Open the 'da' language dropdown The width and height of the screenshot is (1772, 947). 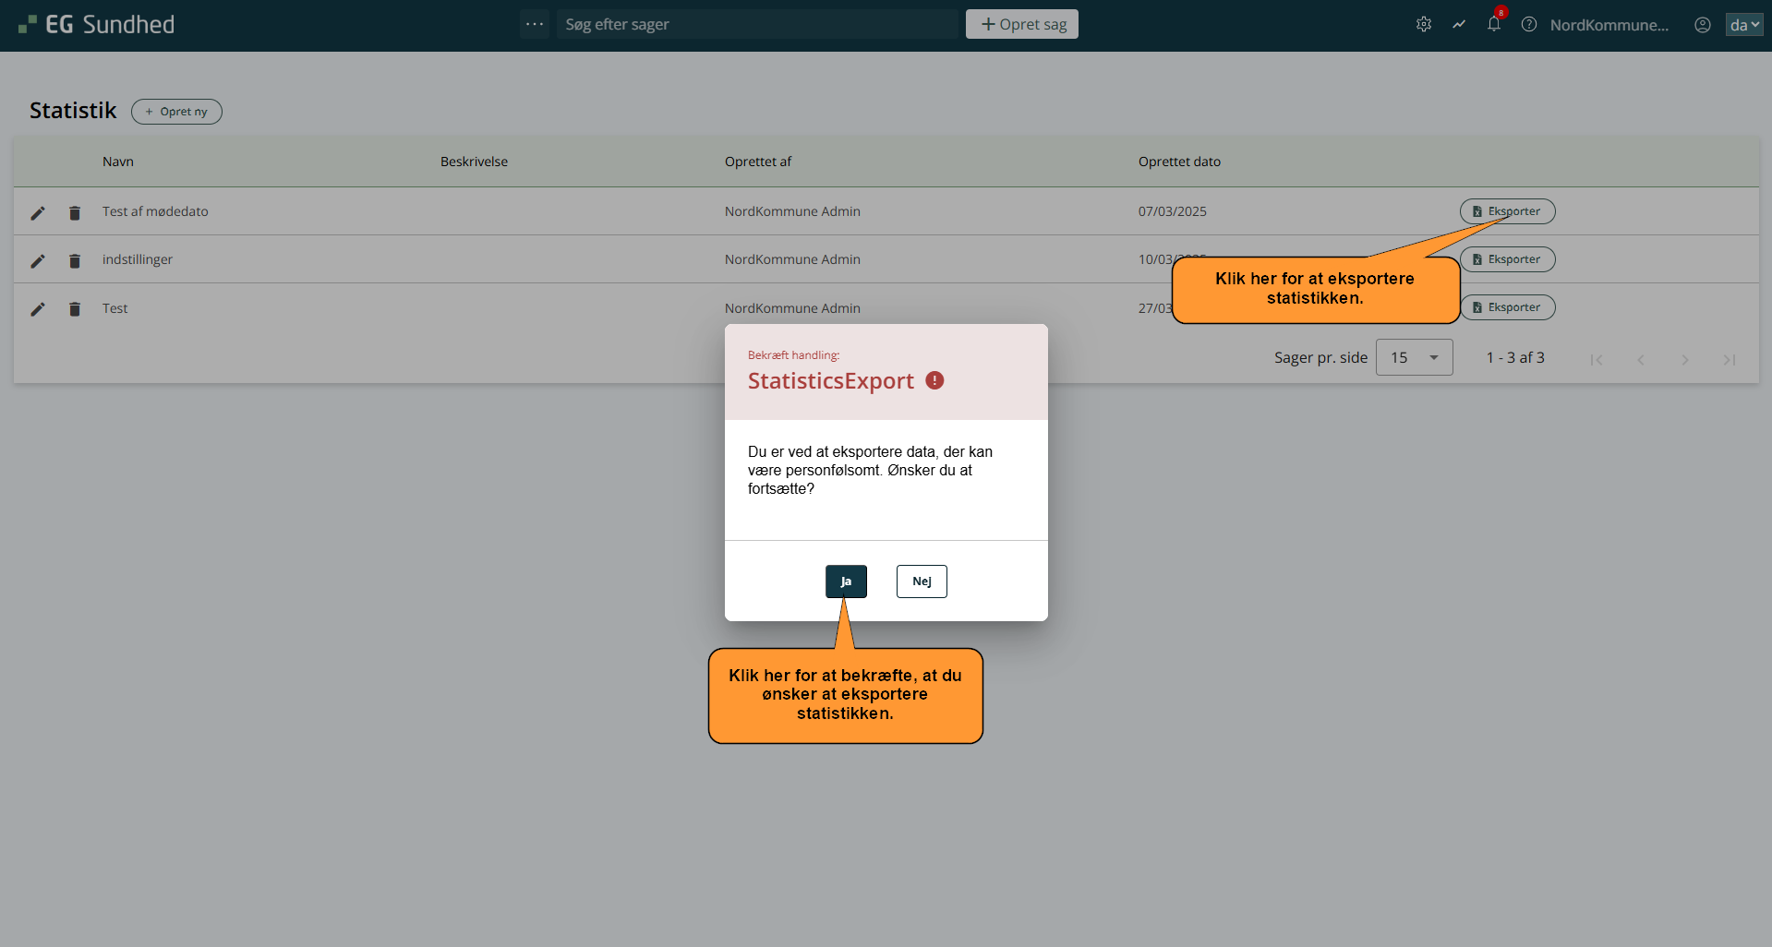(1743, 25)
